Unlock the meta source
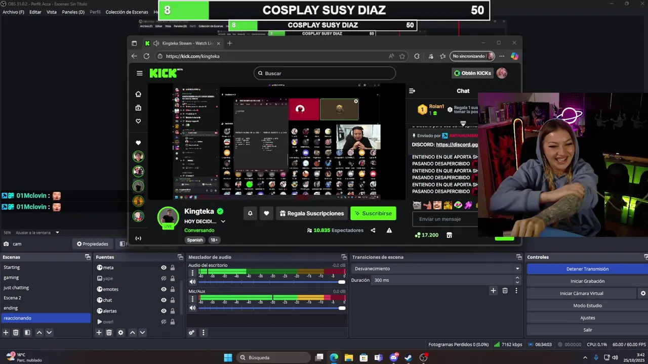648x364 pixels. [x=173, y=267]
